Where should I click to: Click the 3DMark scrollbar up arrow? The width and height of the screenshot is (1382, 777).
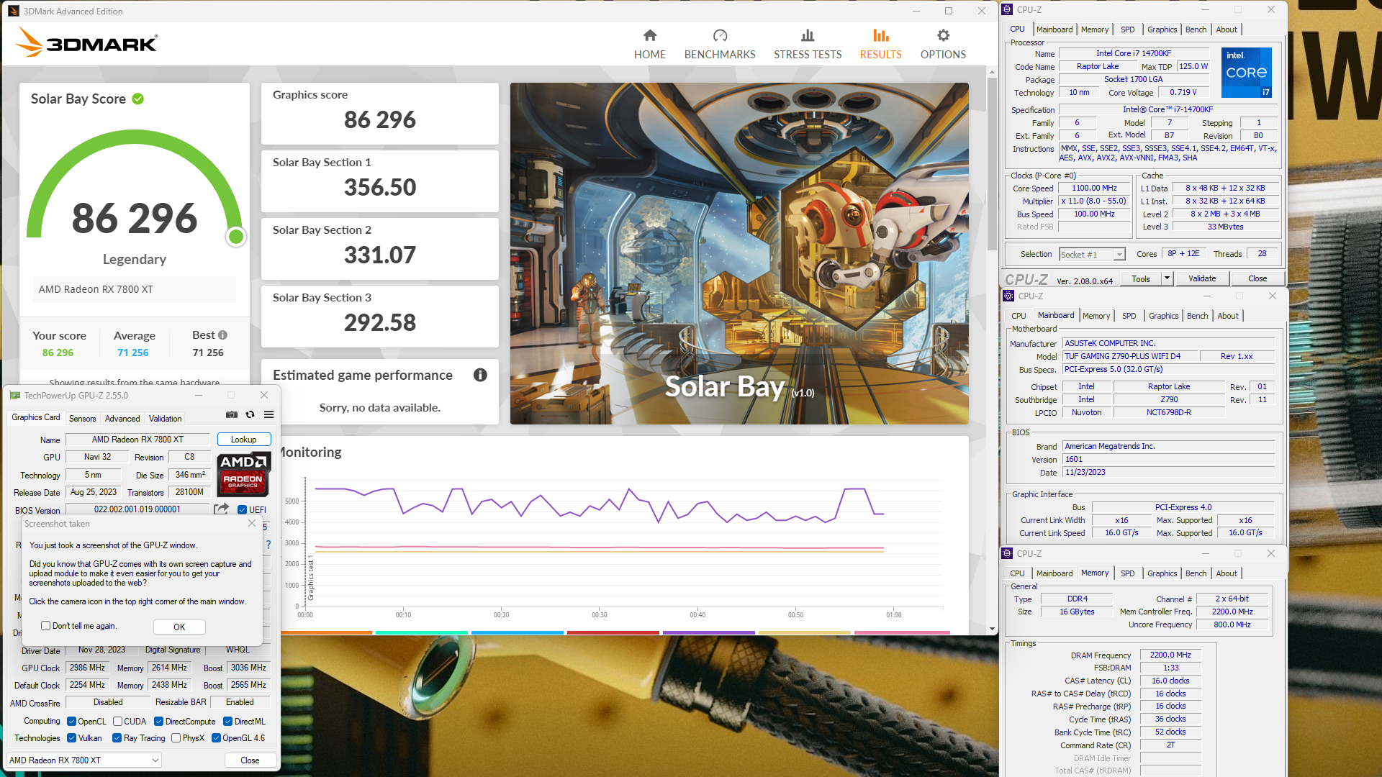pyautogui.click(x=992, y=71)
